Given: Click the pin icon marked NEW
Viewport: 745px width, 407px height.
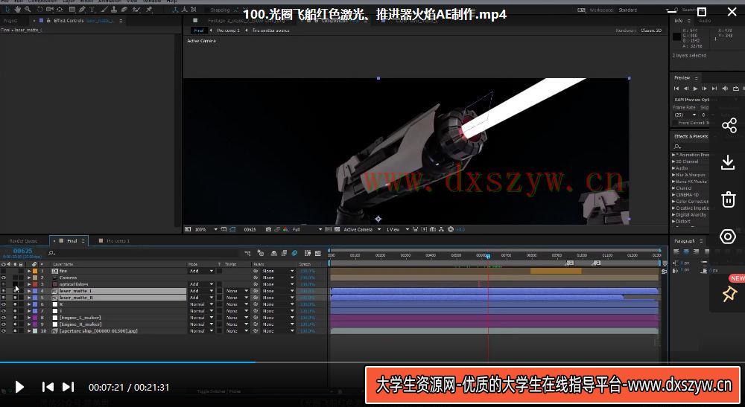Looking at the screenshot, I should coord(729,295).
